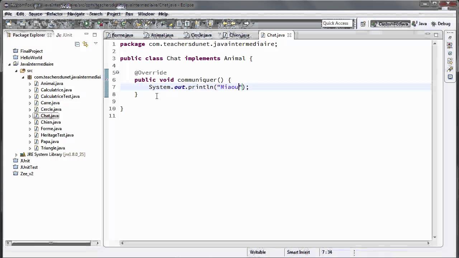Open the Window menu
The height and width of the screenshot is (258, 459).
(x=146, y=14)
